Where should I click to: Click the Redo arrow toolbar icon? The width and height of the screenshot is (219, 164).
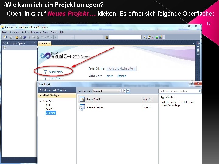click(48, 37)
